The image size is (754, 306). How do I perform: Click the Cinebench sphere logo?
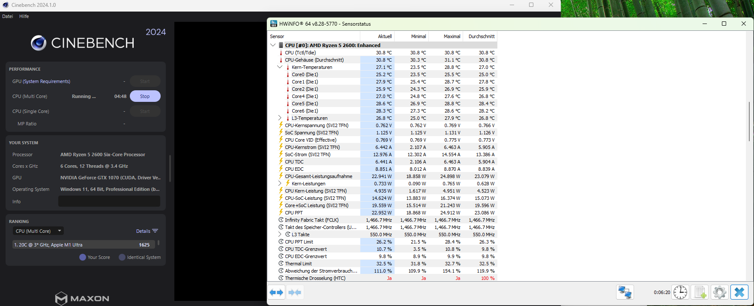pyautogui.click(x=39, y=43)
